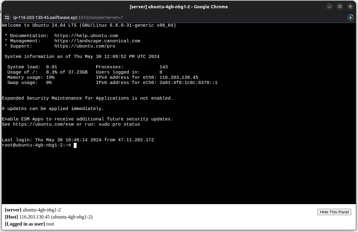Open the Chrome download icon
The image size is (358, 232).
pos(350,17)
